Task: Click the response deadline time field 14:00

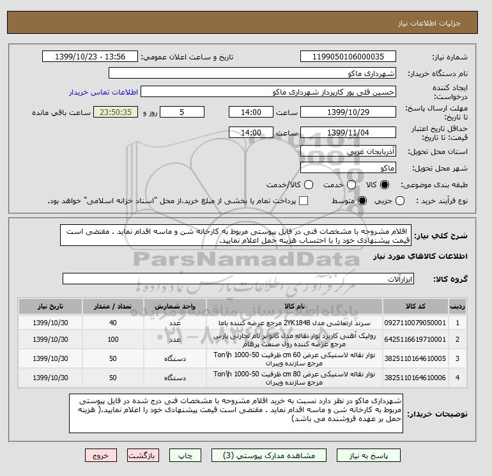Action: tap(251, 112)
